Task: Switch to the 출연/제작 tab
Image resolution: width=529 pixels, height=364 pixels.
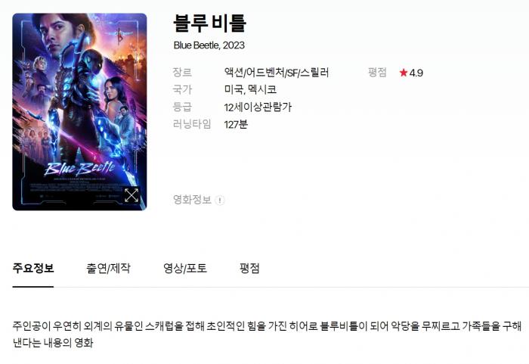Action: click(108, 269)
